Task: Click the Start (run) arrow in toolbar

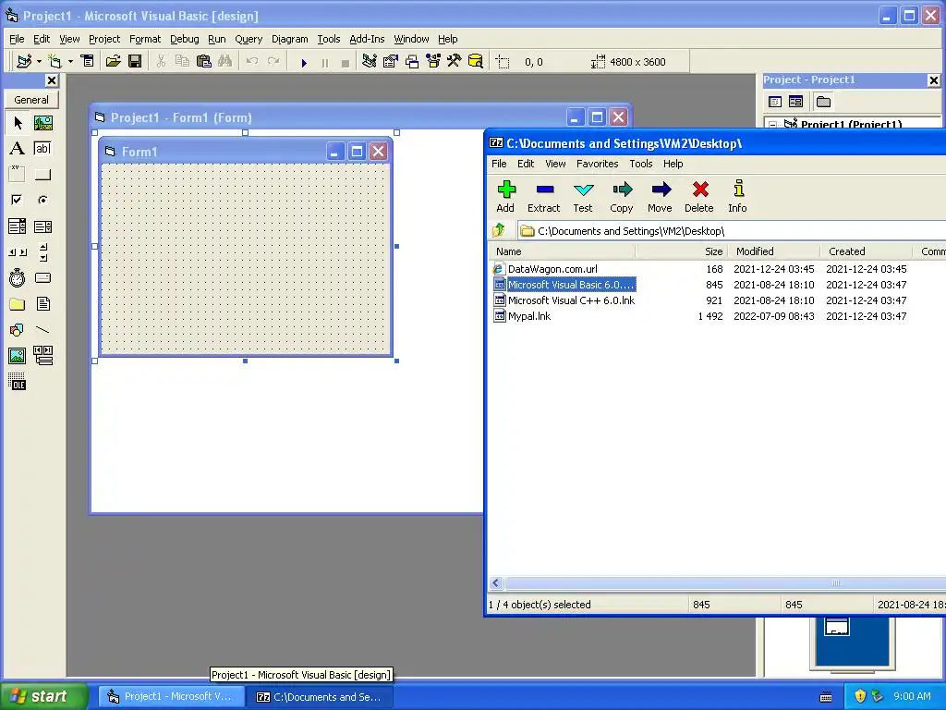Action: [x=304, y=62]
